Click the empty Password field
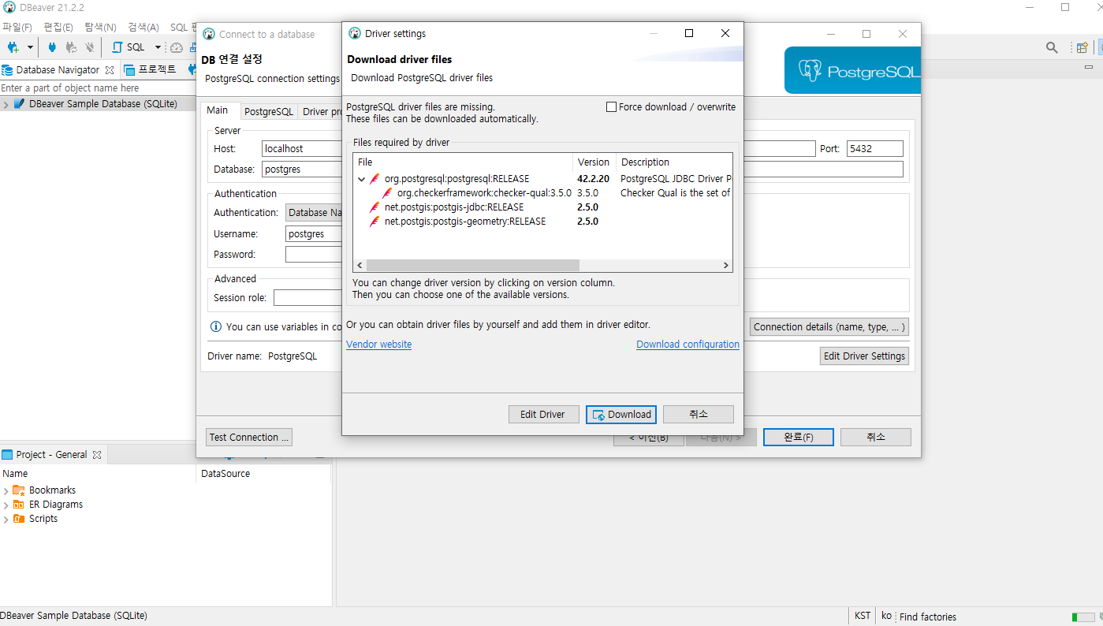 314,254
